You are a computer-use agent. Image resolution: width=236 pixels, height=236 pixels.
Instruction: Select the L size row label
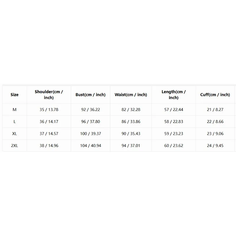14,122
